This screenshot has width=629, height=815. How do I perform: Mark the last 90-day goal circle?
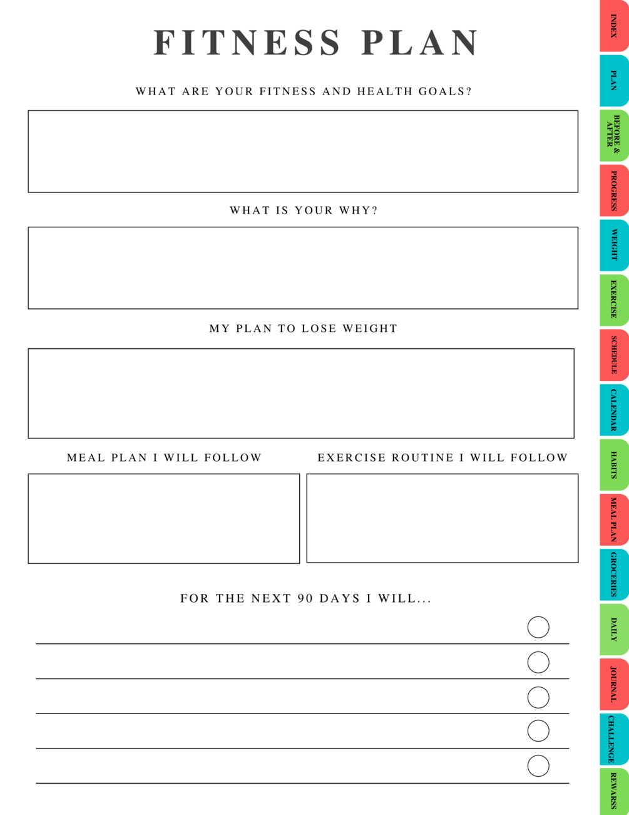[x=538, y=766]
